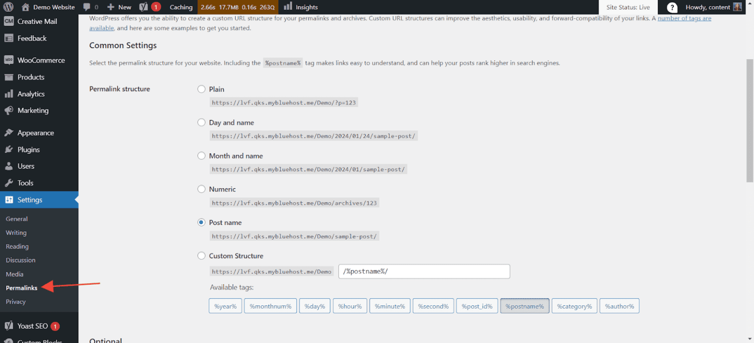Select the Plain permalink structure

click(201, 89)
